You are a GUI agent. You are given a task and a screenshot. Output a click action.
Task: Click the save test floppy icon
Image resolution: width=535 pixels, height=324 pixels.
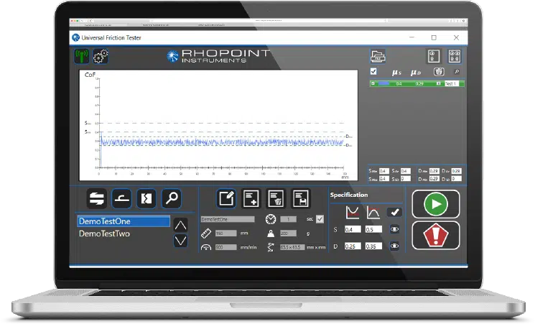click(x=300, y=199)
